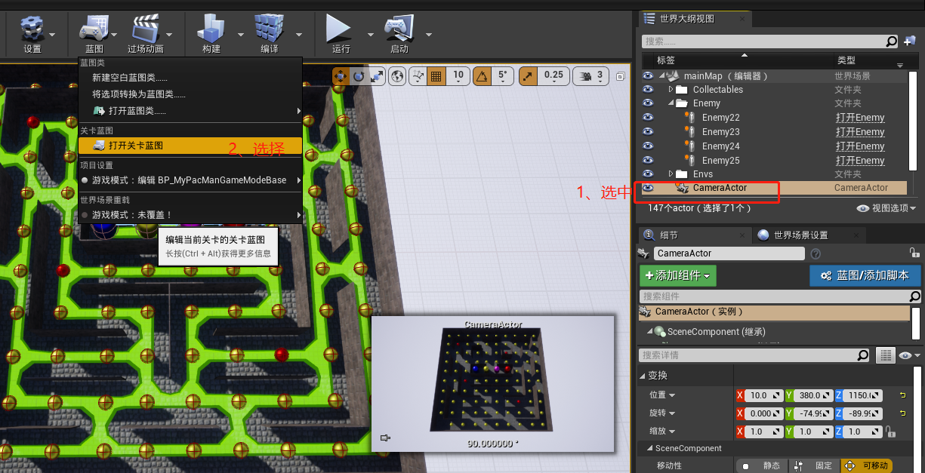Open grid snap value 10 dropdown
The height and width of the screenshot is (473, 925).
(458, 75)
